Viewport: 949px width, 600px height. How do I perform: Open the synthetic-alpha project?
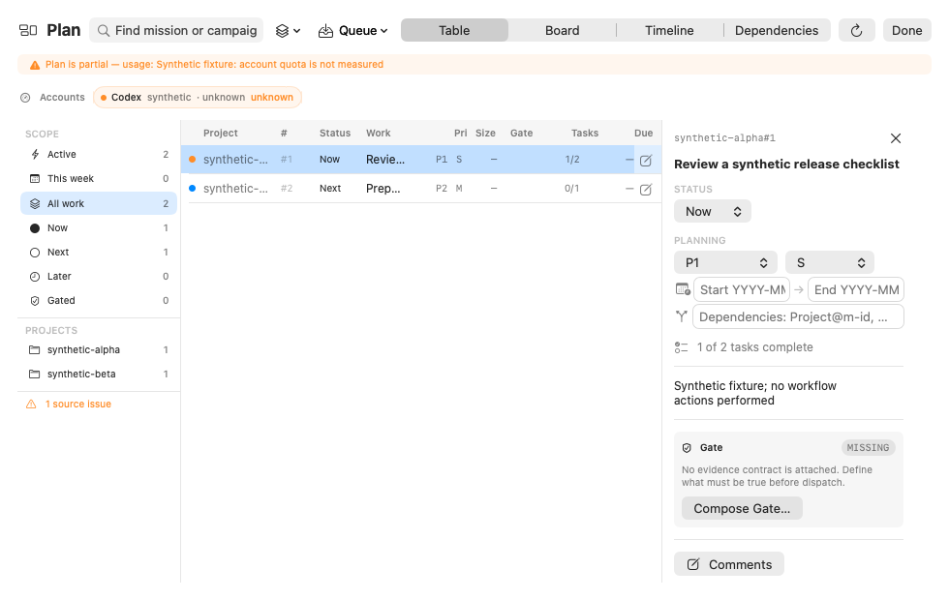99,349
